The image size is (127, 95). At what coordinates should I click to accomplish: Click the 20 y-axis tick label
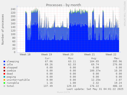(x=14, y=49)
